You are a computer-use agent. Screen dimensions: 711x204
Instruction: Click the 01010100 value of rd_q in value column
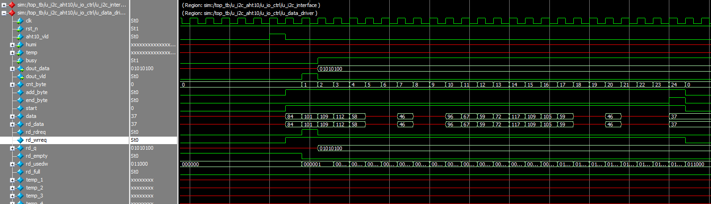142,148
